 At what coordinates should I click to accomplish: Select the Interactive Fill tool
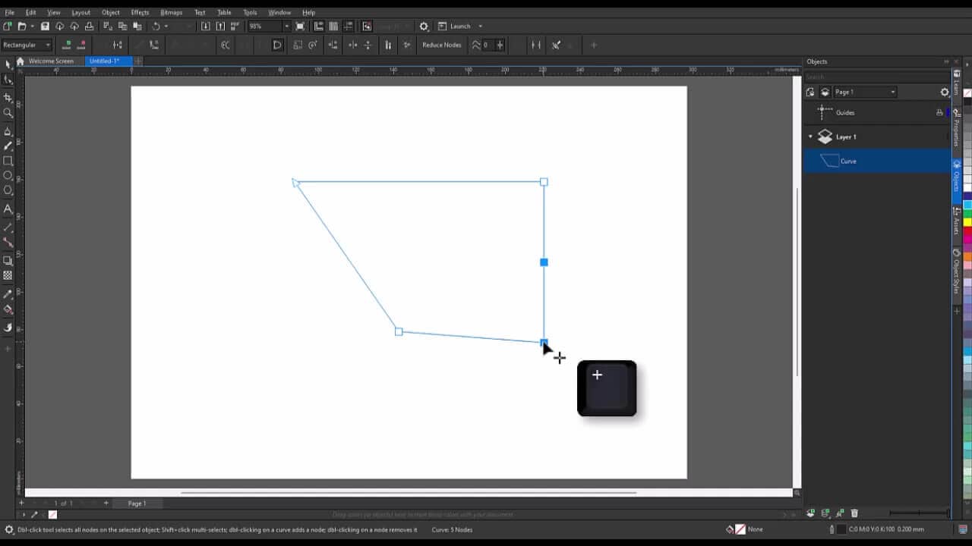tap(8, 309)
